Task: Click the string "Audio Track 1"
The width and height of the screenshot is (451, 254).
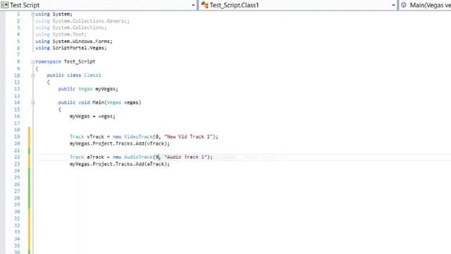Action: [x=185, y=157]
